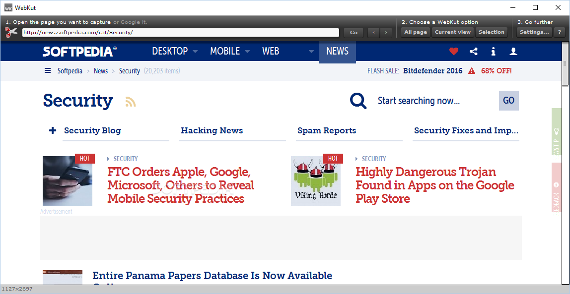Open the WEB navigation item
Screen dimensions: 570x294
tap(271, 51)
